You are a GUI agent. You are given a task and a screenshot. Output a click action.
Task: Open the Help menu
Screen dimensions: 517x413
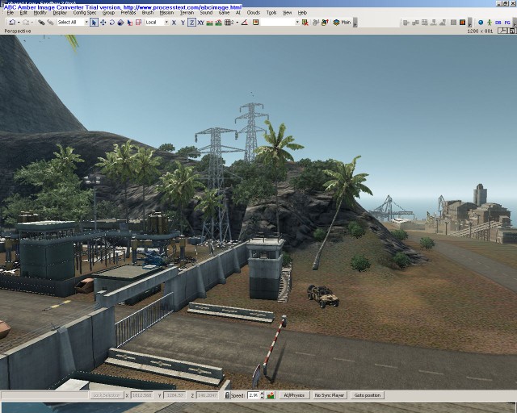pyautogui.click(x=302, y=13)
